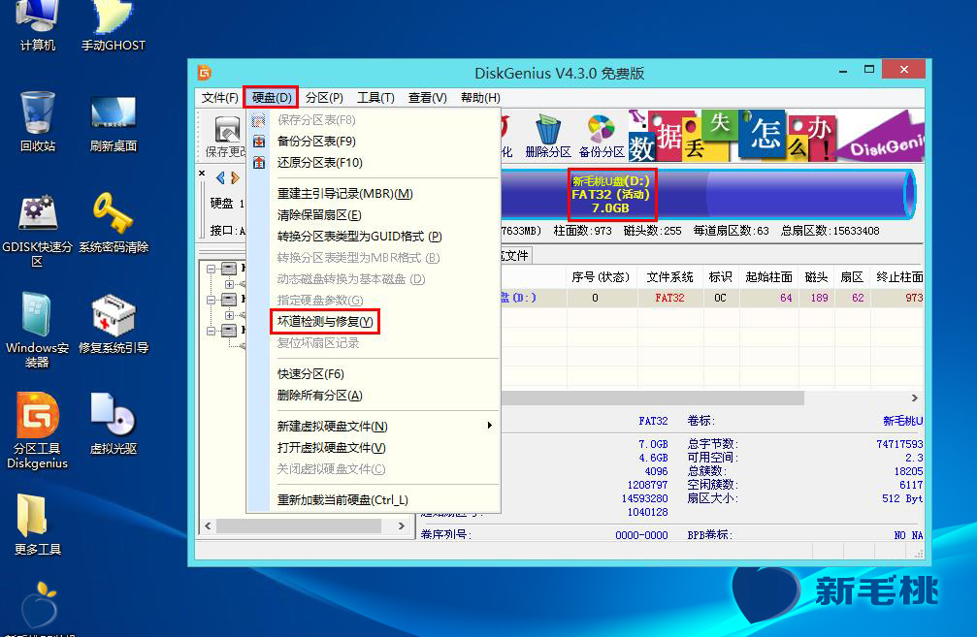Select the middle disk drive icon in tree
The height and width of the screenshot is (637, 977).
click(x=229, y=300)
